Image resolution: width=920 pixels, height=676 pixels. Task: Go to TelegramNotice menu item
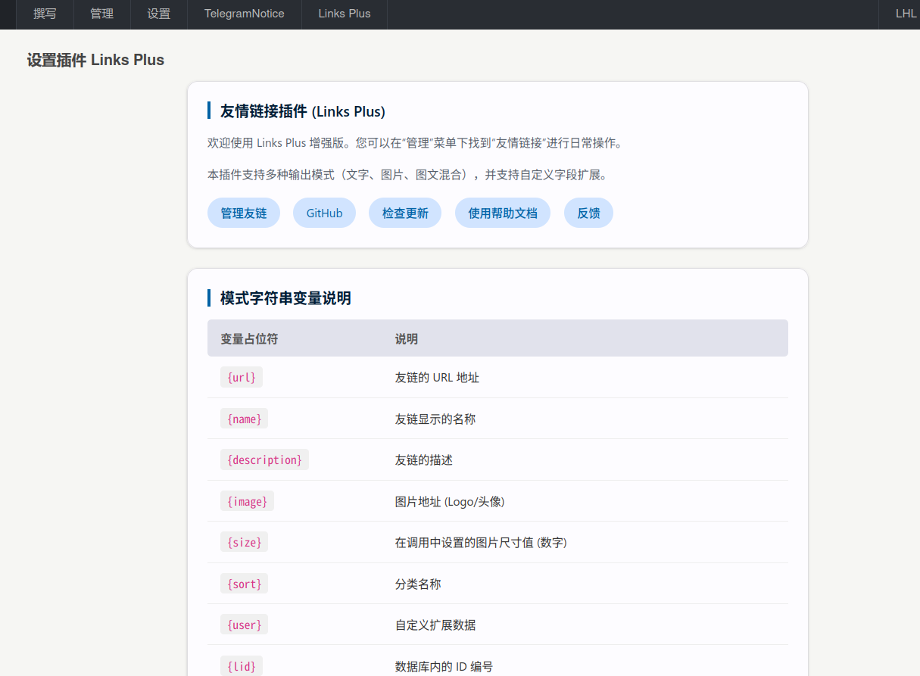point(244,14)
